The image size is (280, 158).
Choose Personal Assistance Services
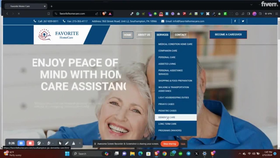(171, 72)
